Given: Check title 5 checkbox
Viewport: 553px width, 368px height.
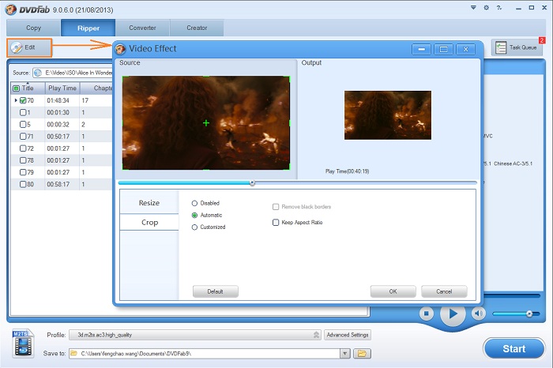Looking at the screenshot, I should 23,125.
